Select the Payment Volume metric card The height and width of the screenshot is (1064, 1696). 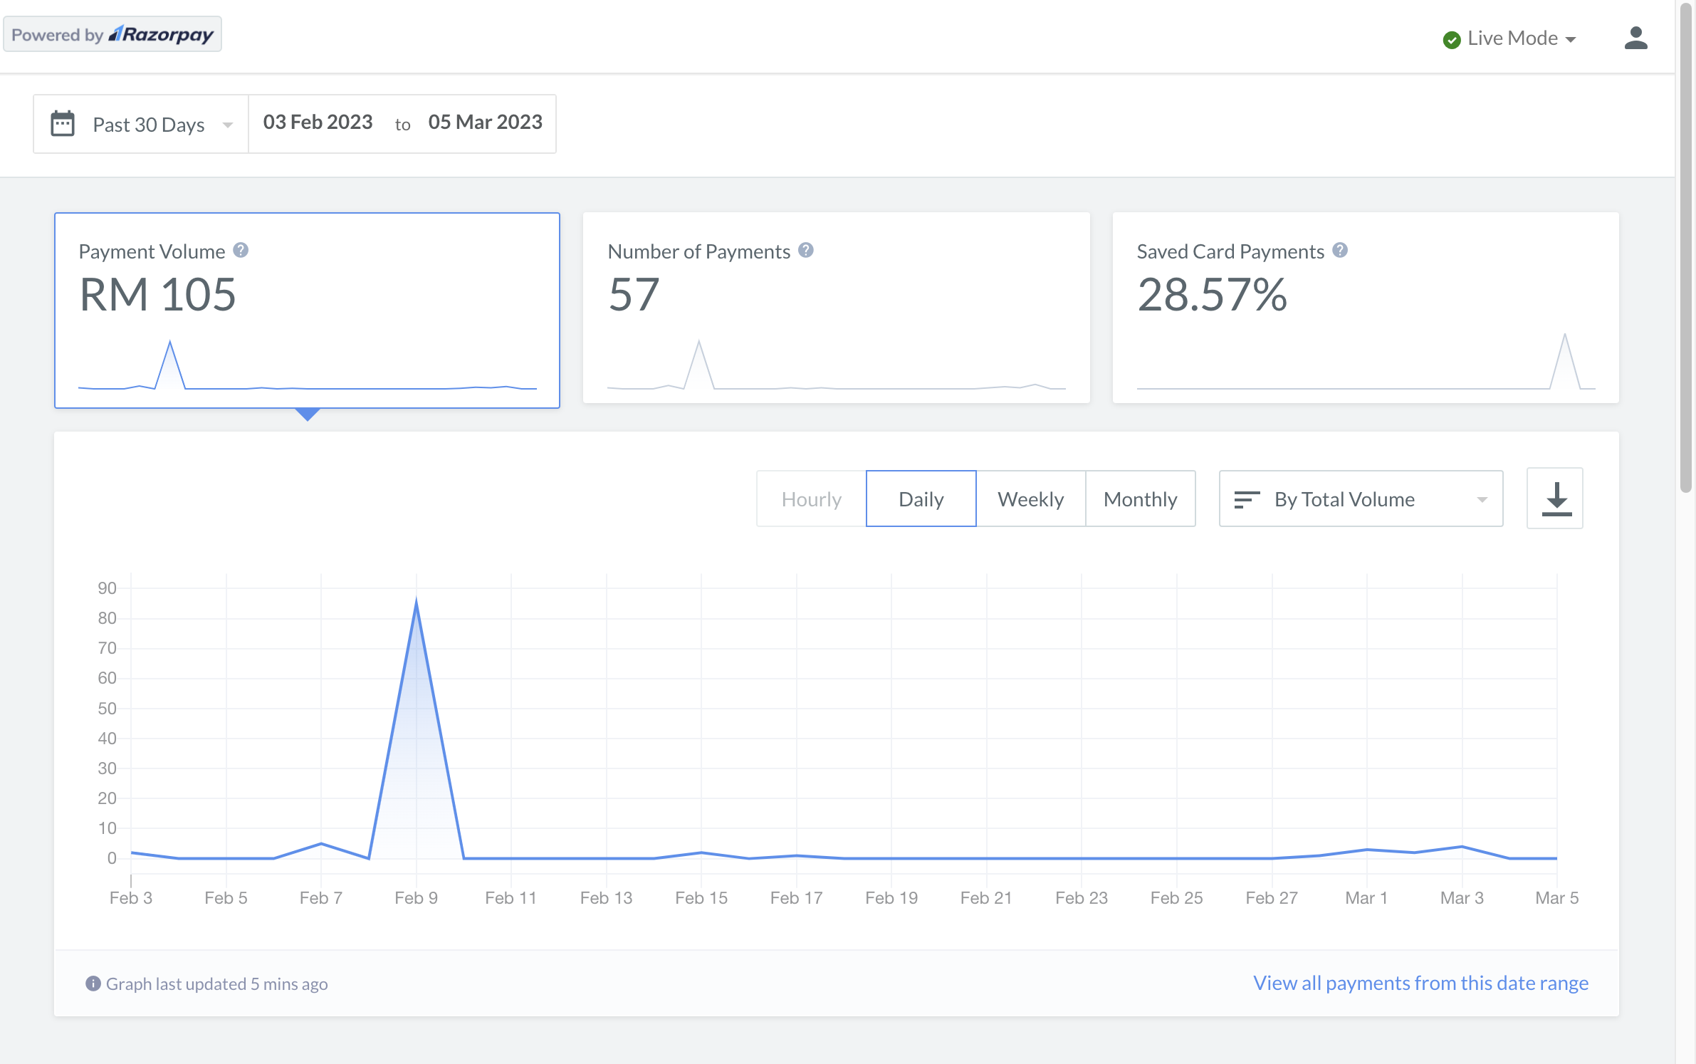(x=308, y=308)
